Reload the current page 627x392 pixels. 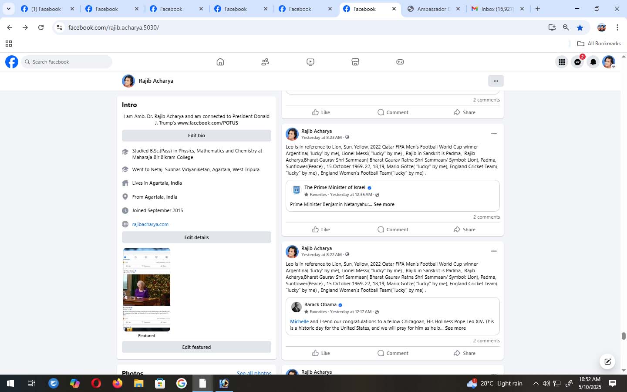[41, 27]
